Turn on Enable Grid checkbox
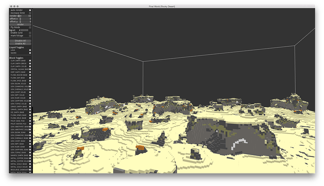 [x=30, y=33]
